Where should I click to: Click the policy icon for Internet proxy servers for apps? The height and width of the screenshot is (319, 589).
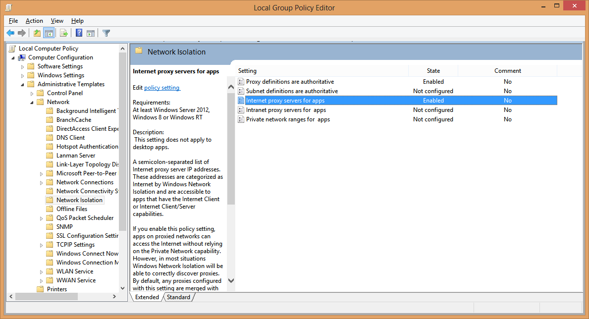click(241, 101)
